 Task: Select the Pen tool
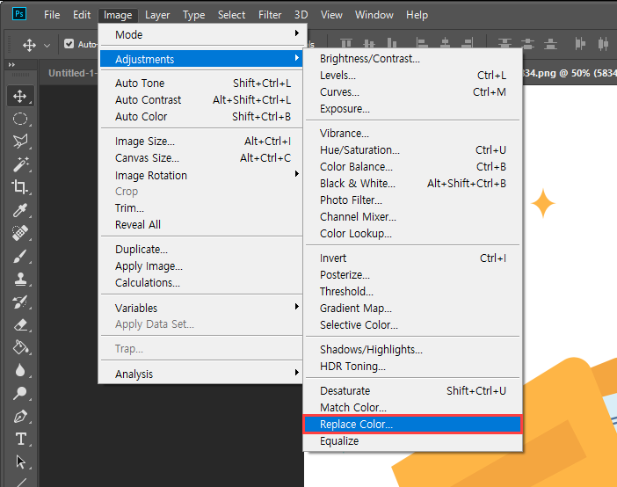[x=20, y=416]
